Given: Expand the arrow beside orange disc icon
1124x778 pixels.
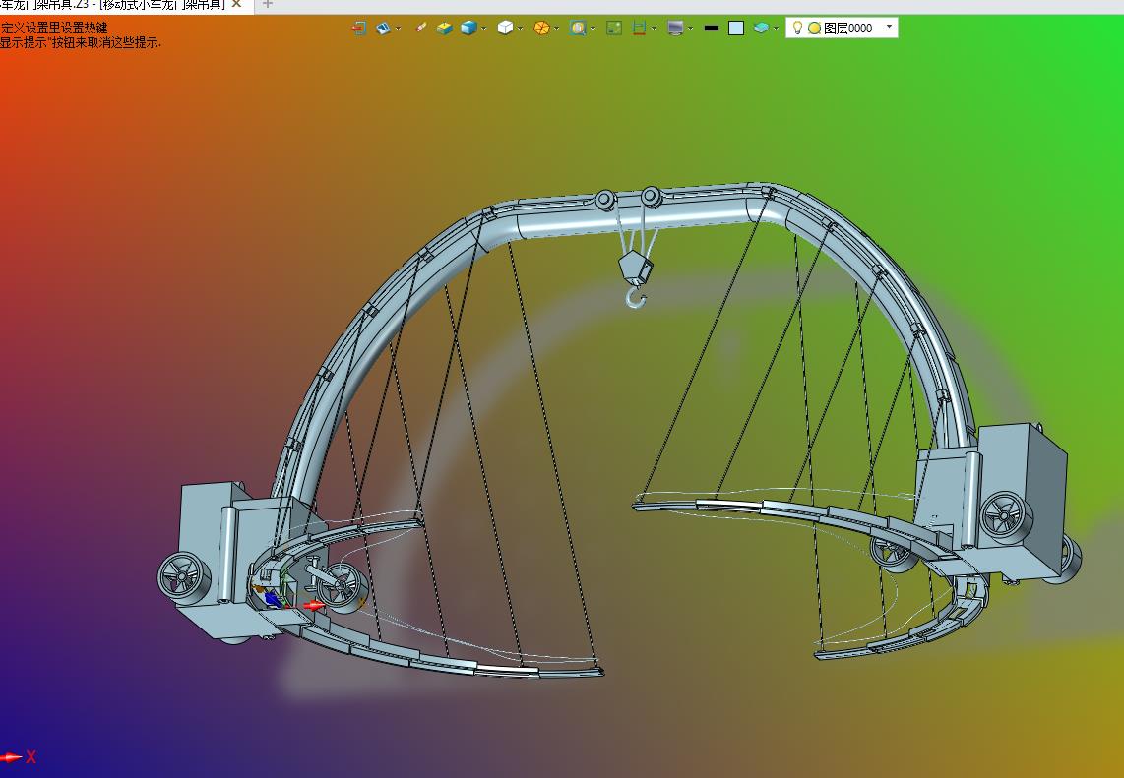Looking at the screenshot, I should [x=557, y=29].
